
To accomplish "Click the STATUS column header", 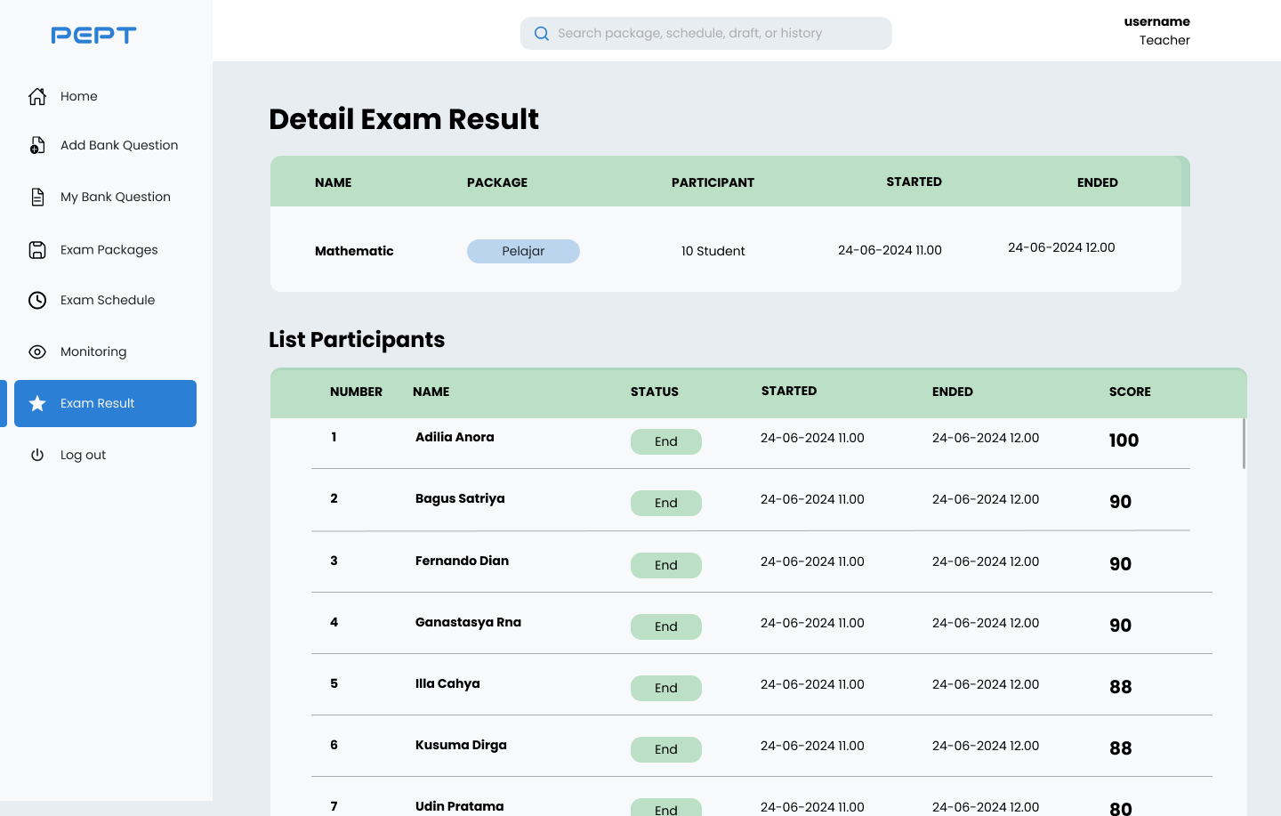I will point(655,392).
